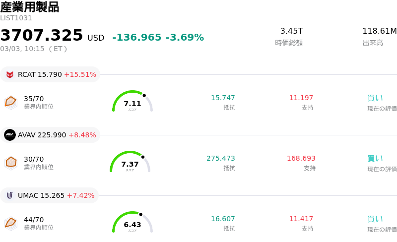The image size is (397, 242).
Task: Click the 118.61M volume value
Action: click(379, 31)
